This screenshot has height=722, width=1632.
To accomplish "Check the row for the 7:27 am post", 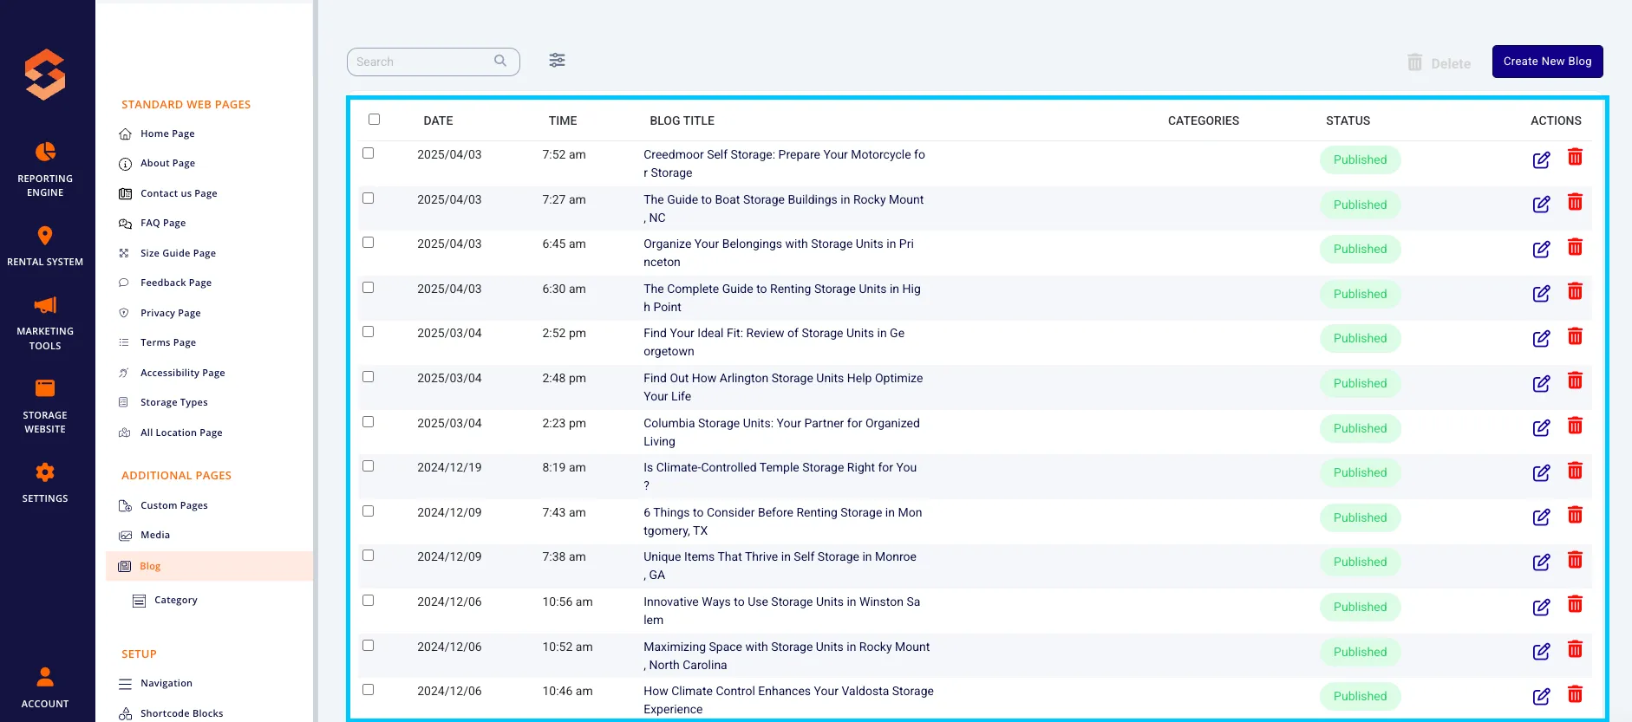I will click(368, 198).
